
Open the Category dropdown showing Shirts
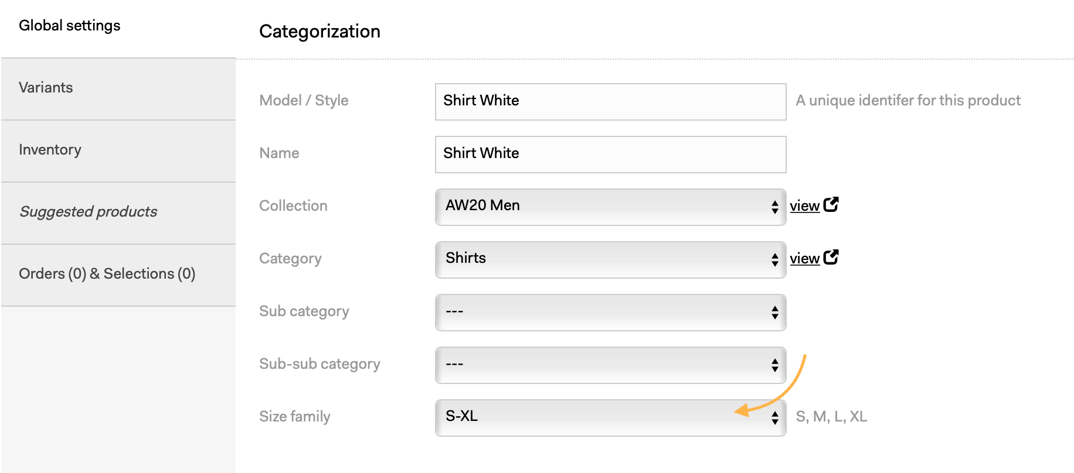click(x=610, y=259)
